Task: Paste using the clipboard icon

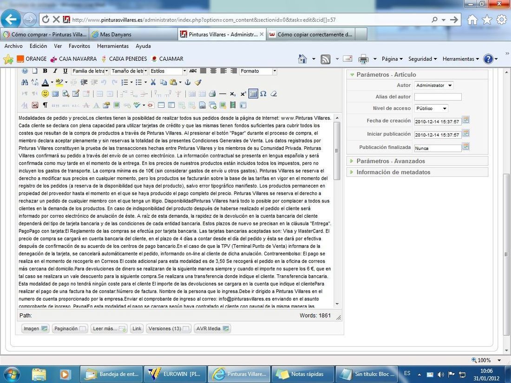Action: tap(173, 82)
